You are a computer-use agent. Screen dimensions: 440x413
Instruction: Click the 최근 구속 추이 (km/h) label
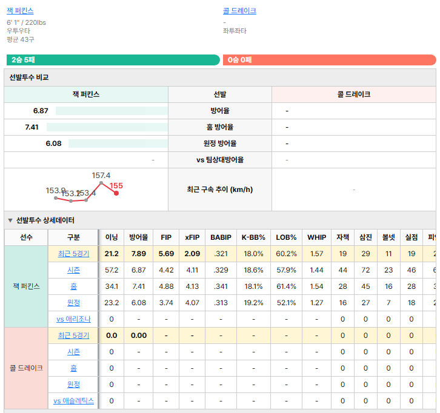tap(220, 190)
